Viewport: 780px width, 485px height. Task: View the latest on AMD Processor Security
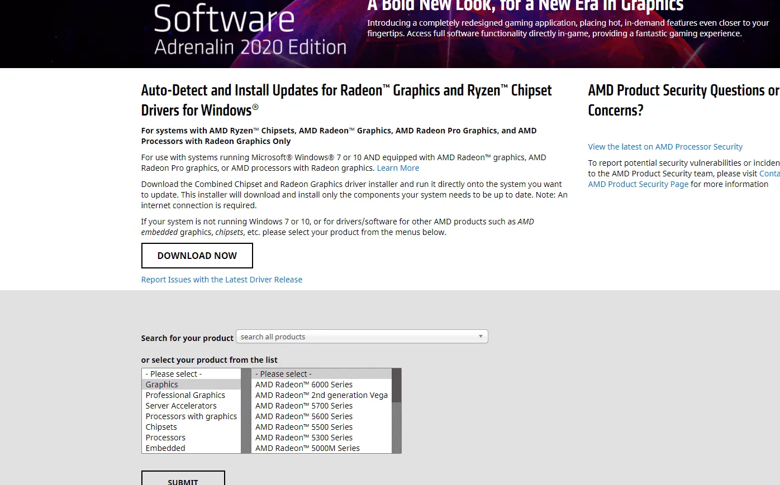pos(665,147)
